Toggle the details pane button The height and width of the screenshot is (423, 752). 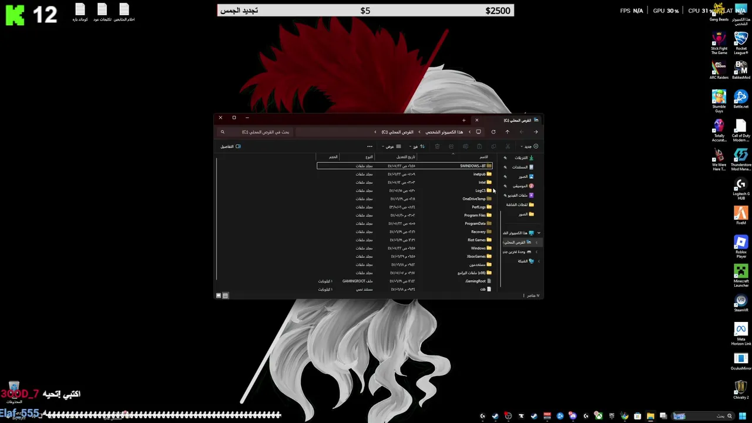tap(230, 146)
